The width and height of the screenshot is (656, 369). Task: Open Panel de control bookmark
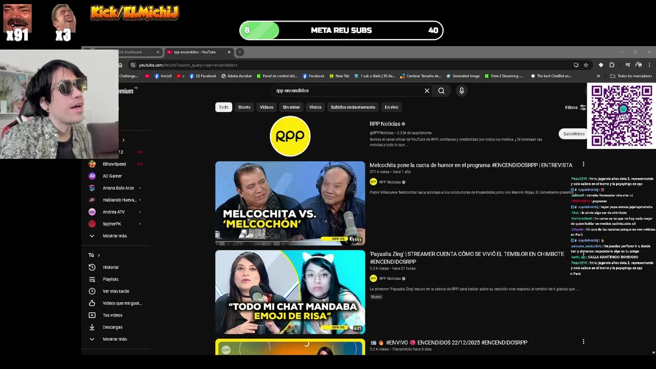[277, 76]
